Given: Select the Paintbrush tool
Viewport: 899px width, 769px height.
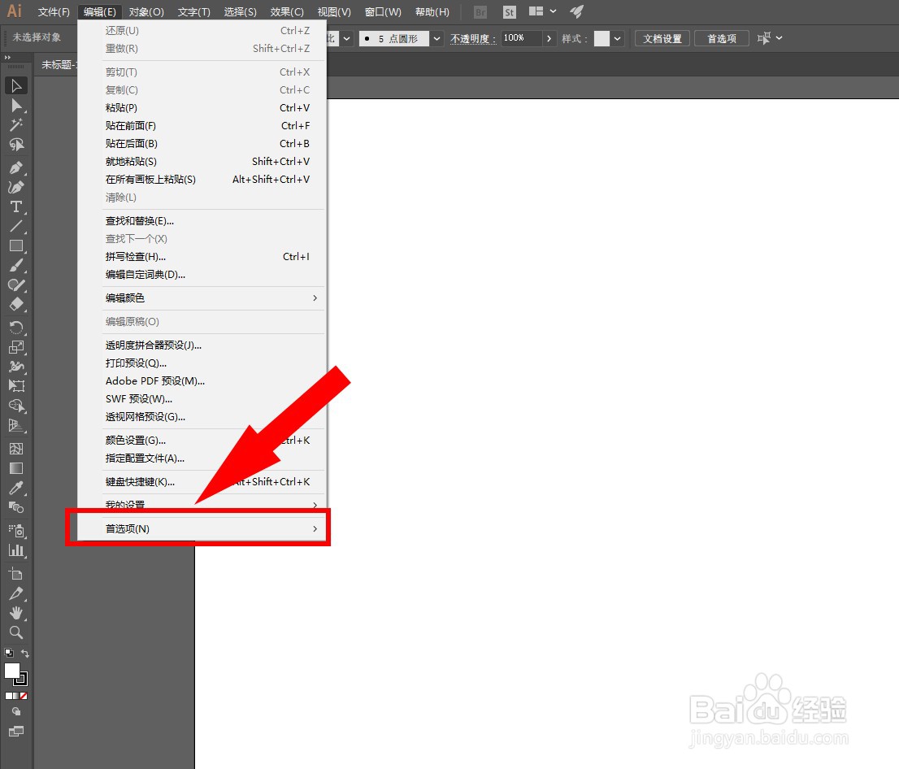Looking at the screenshot, I should pos(16,265).
